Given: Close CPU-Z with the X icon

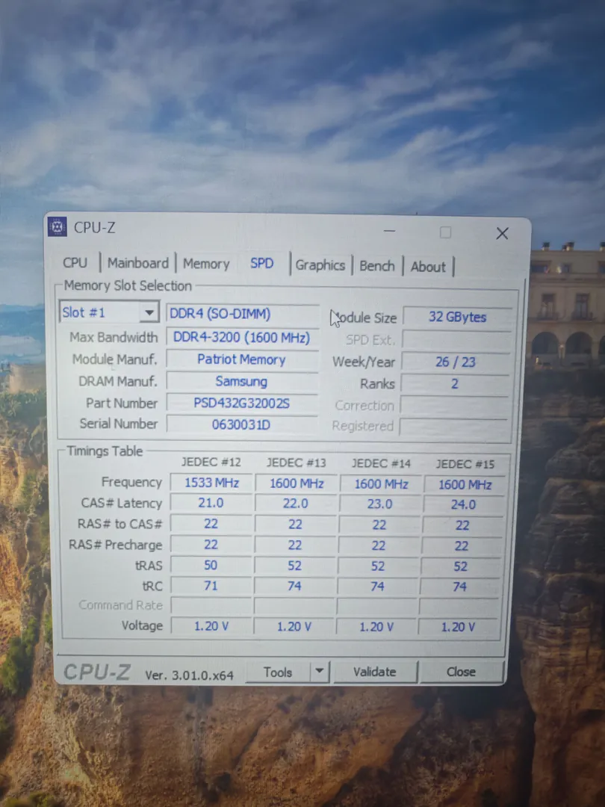Looking at the screenshot, I should (x=502, y=233).
